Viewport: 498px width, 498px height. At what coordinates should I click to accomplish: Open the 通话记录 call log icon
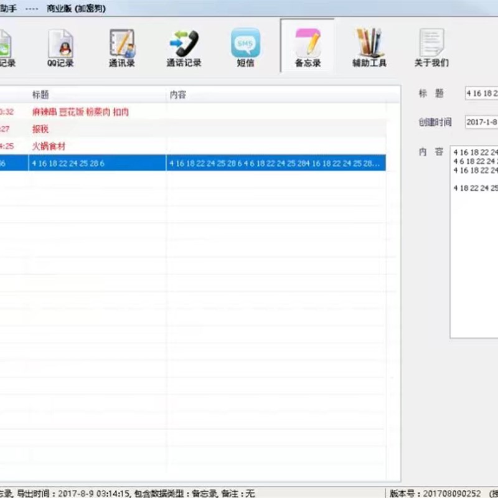pos(184,47)
